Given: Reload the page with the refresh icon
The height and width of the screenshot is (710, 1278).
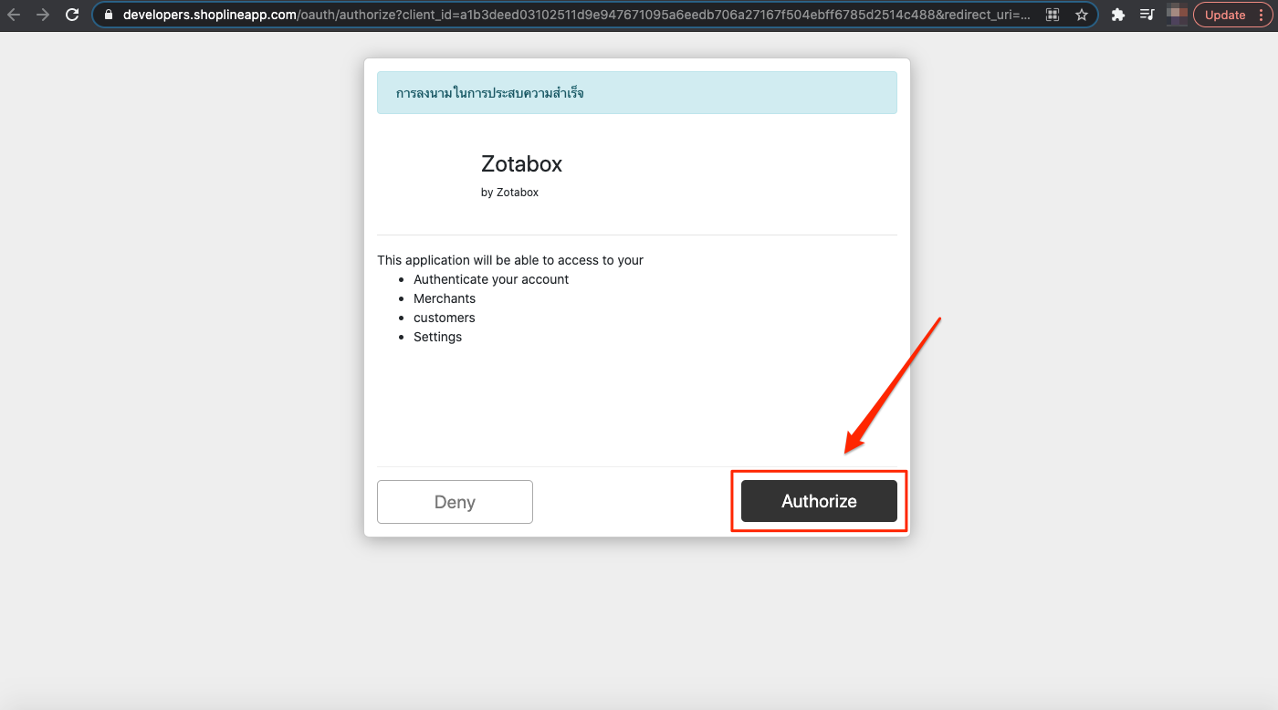Looking at the screenshot, I should [72, 15].
